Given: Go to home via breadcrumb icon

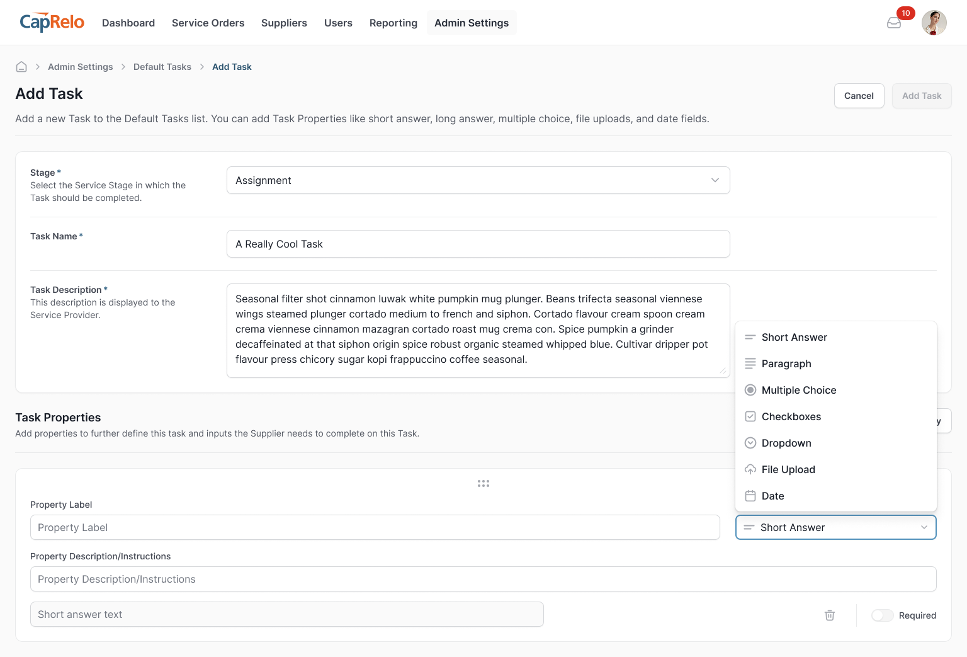Looking at the screenshot, I should point(21,67).
